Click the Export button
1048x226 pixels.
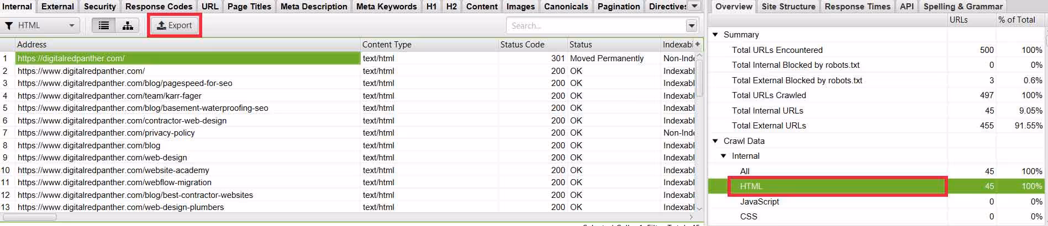click(175, 25)
